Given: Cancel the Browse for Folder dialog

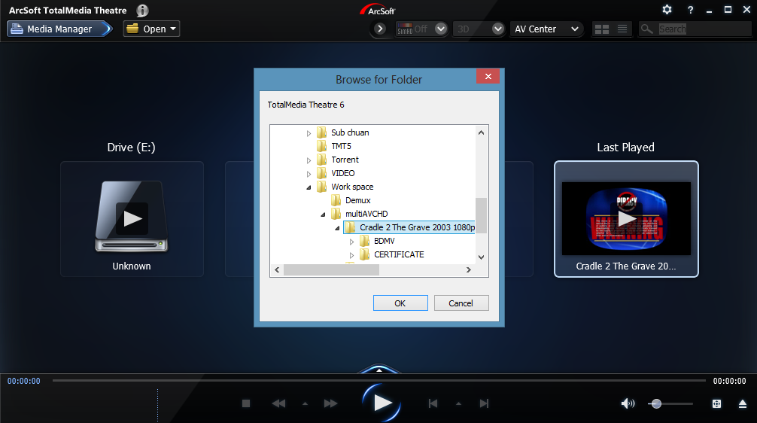Looking at the screenshot, I should [x=461, y=303].
